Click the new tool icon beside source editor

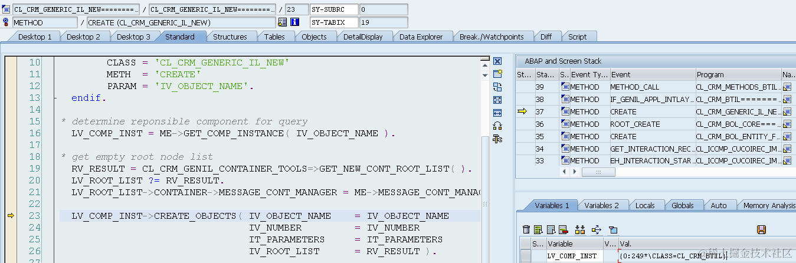[497, 74]
